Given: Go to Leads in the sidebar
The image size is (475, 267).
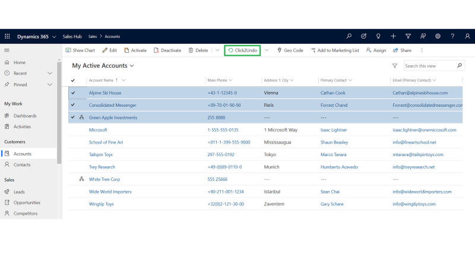Looking at the screenshot, I should 19,192.
